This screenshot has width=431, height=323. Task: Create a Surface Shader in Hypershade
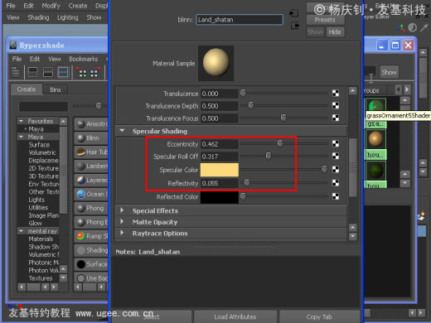[x=91, y=264]
